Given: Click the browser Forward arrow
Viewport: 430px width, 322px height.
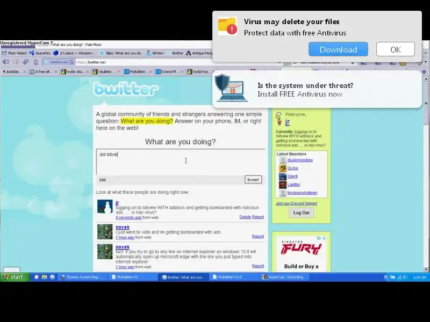Looking at the screenshot, I should (16, 62).
